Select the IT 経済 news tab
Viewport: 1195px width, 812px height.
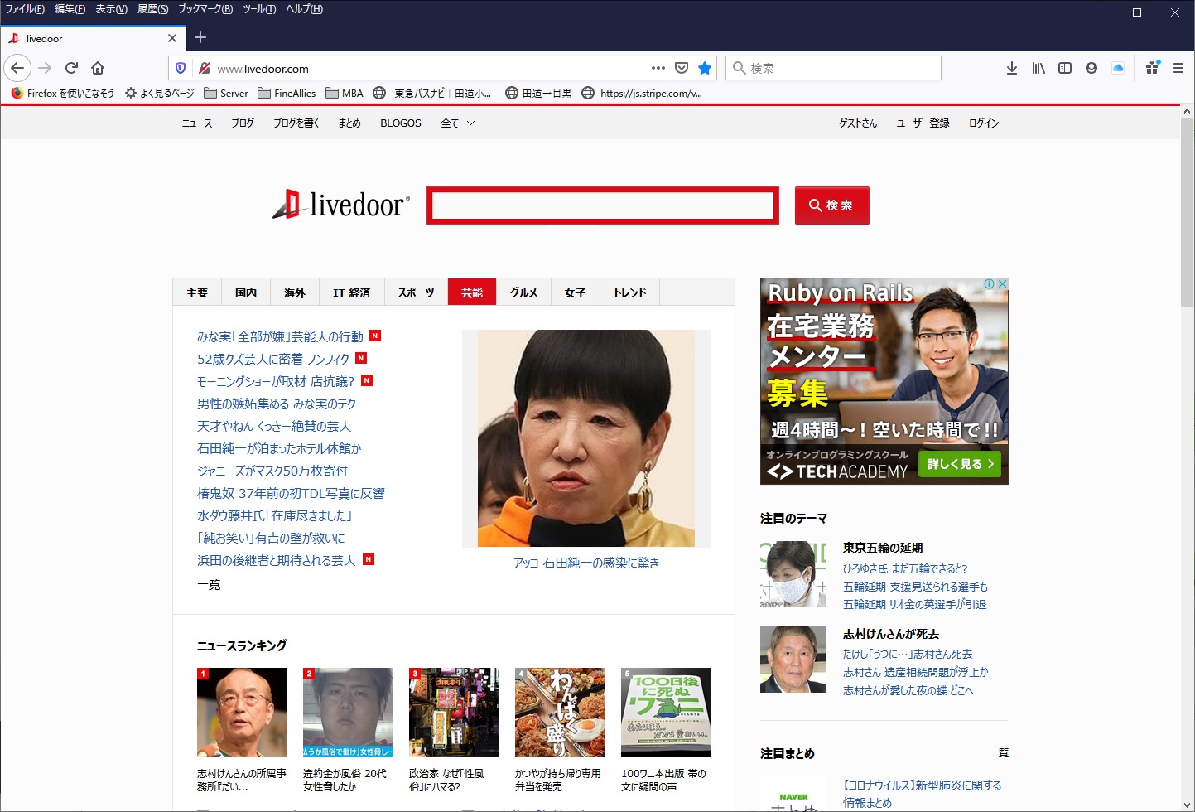click(x=352, y=292)
